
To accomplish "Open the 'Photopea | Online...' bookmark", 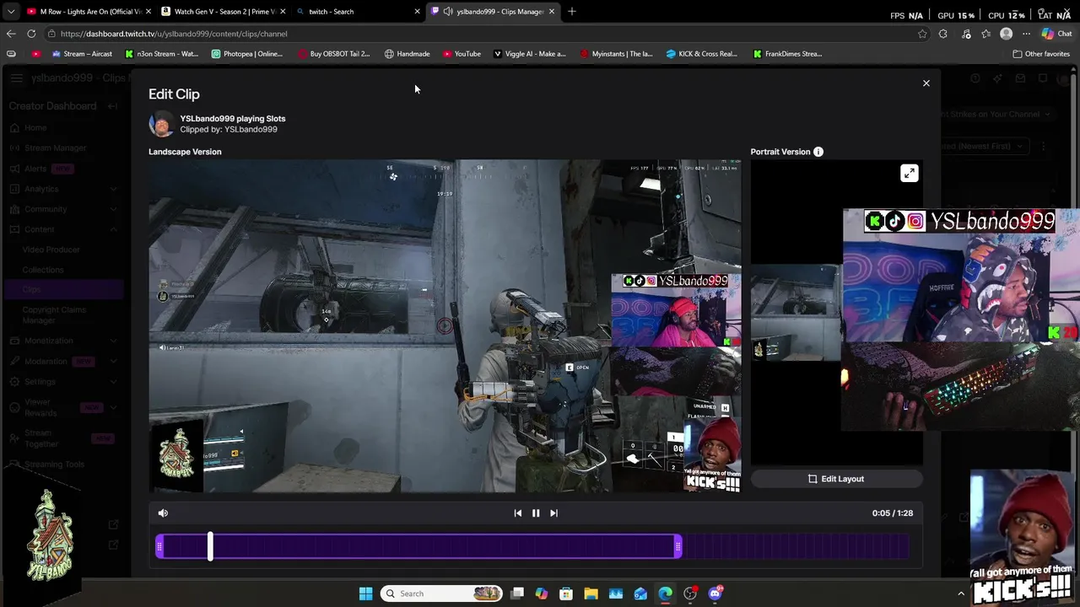I will click(246, 54).
